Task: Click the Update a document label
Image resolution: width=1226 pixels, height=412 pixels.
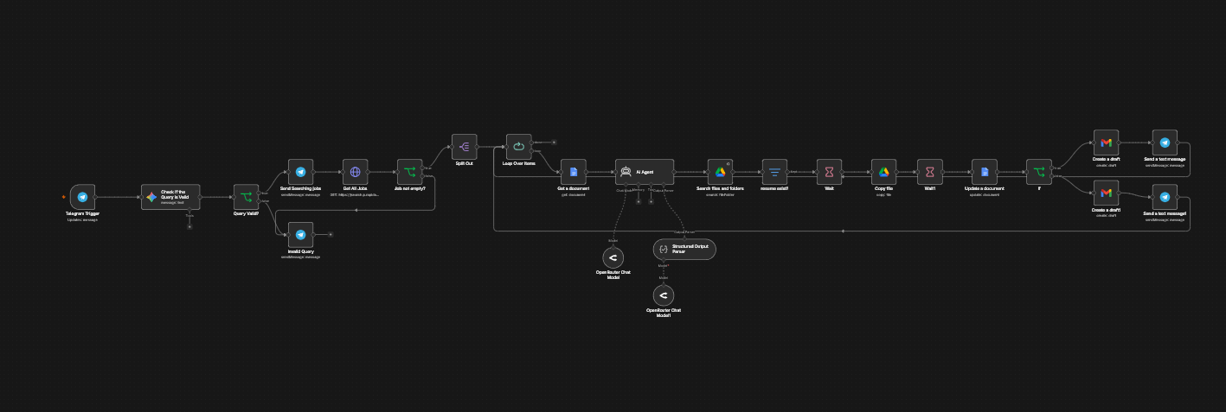Action: [984, 188]
